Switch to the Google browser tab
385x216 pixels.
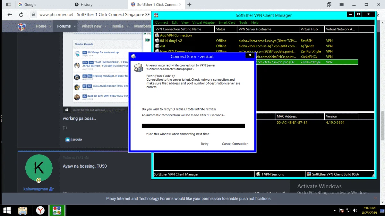coord(43,4)
